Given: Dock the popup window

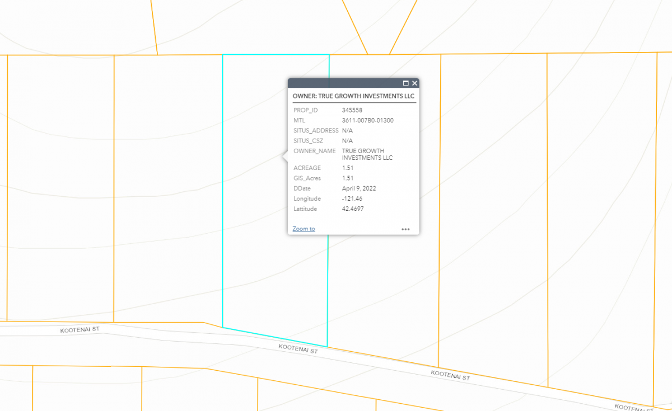Looking at the screenshot, I should pyautogui.click(x=405, y=83).
